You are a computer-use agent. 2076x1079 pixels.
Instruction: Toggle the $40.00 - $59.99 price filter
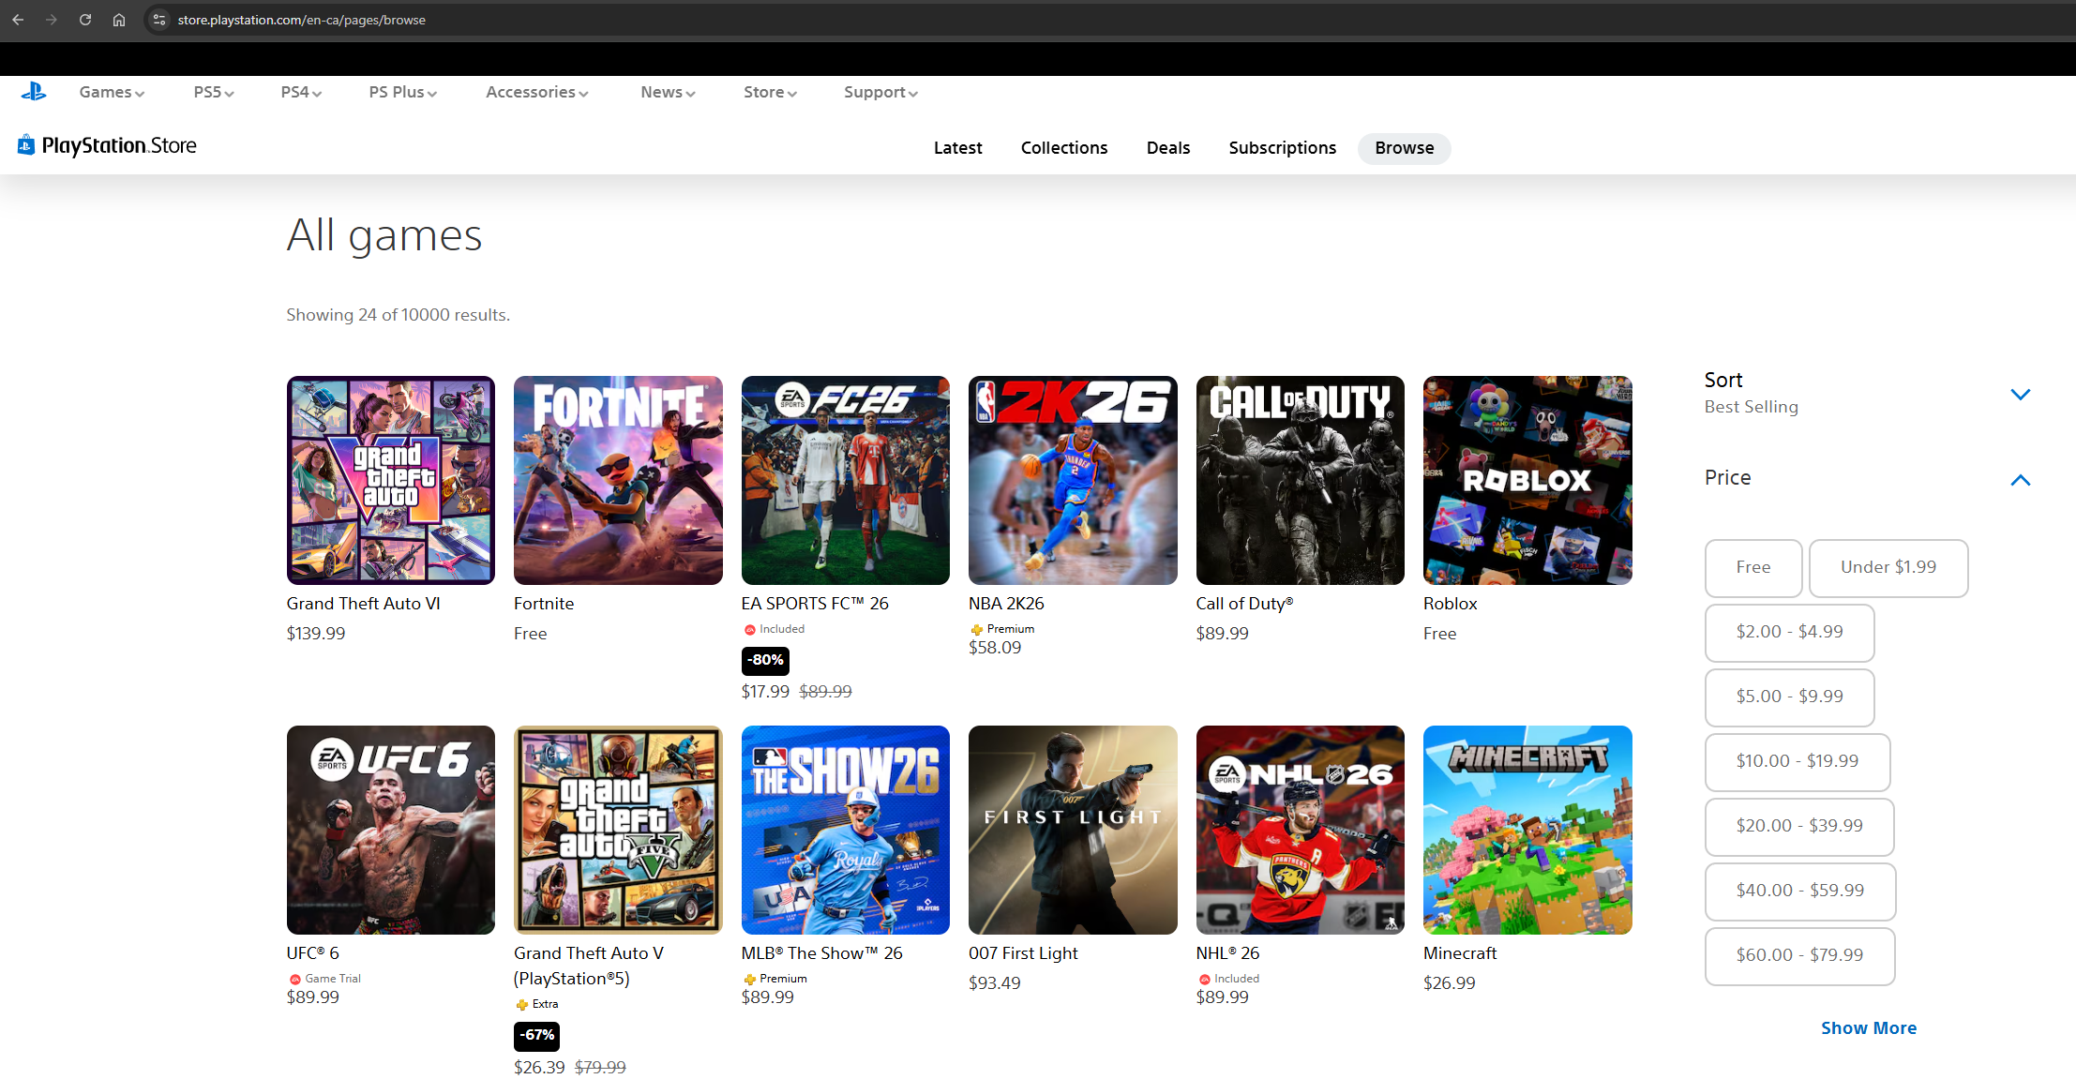[x=1800, y=891]
